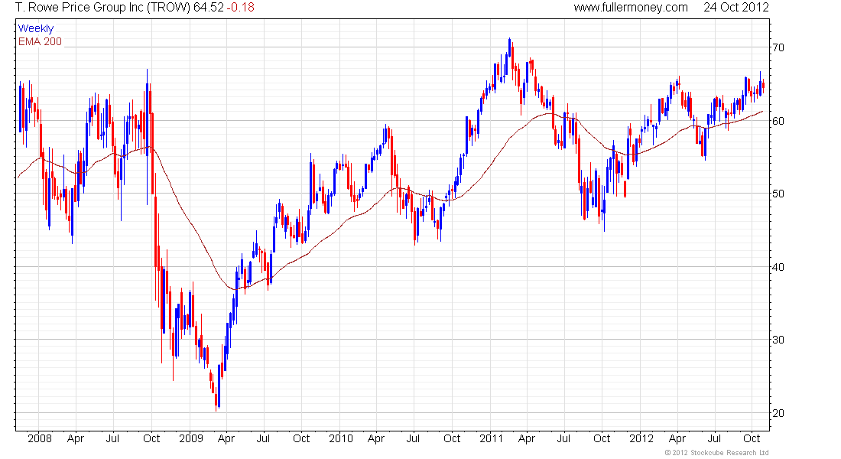
Task: Click the early 2011 peak candle above 70
Action: pyautogui.click(x=509, y=48)
